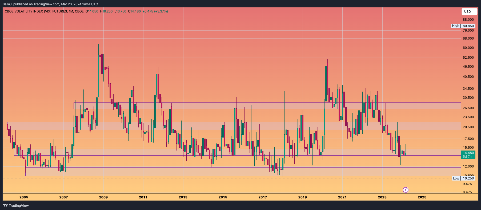Screen dimensions: 481x210
Task: Click the close value C14.480
Action: pos(134,11)
